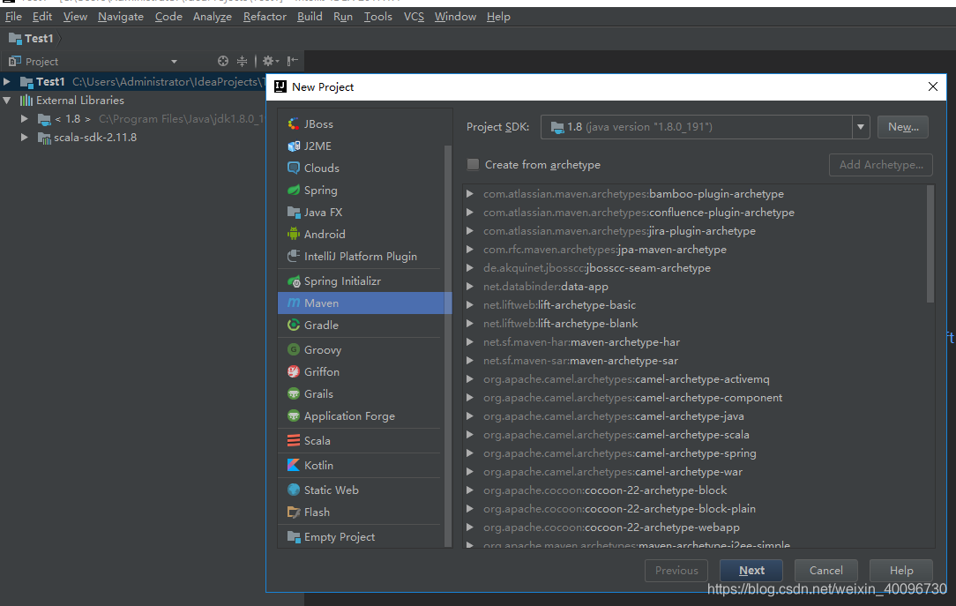Image resolution: width=956 pixels, height=606 pixels.
Task: Select the Kotlin project icon
Action: tap(294, 465)
